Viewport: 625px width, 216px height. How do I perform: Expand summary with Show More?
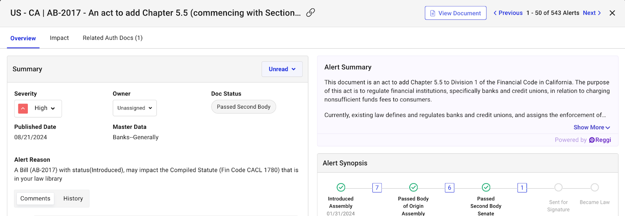(591, 127)
